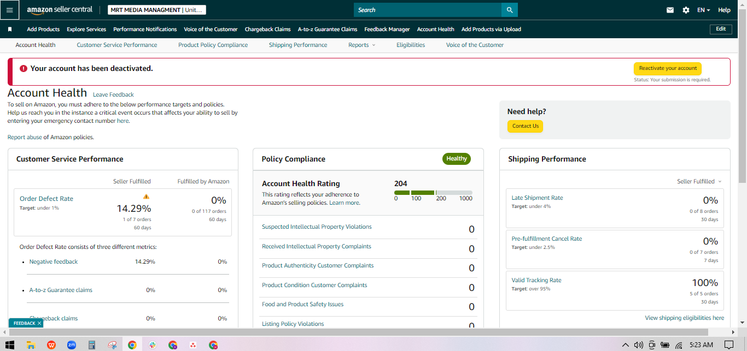
Task: Open the Seller Fulfilled shipping dropdown
Action: [x=699, y=181]
